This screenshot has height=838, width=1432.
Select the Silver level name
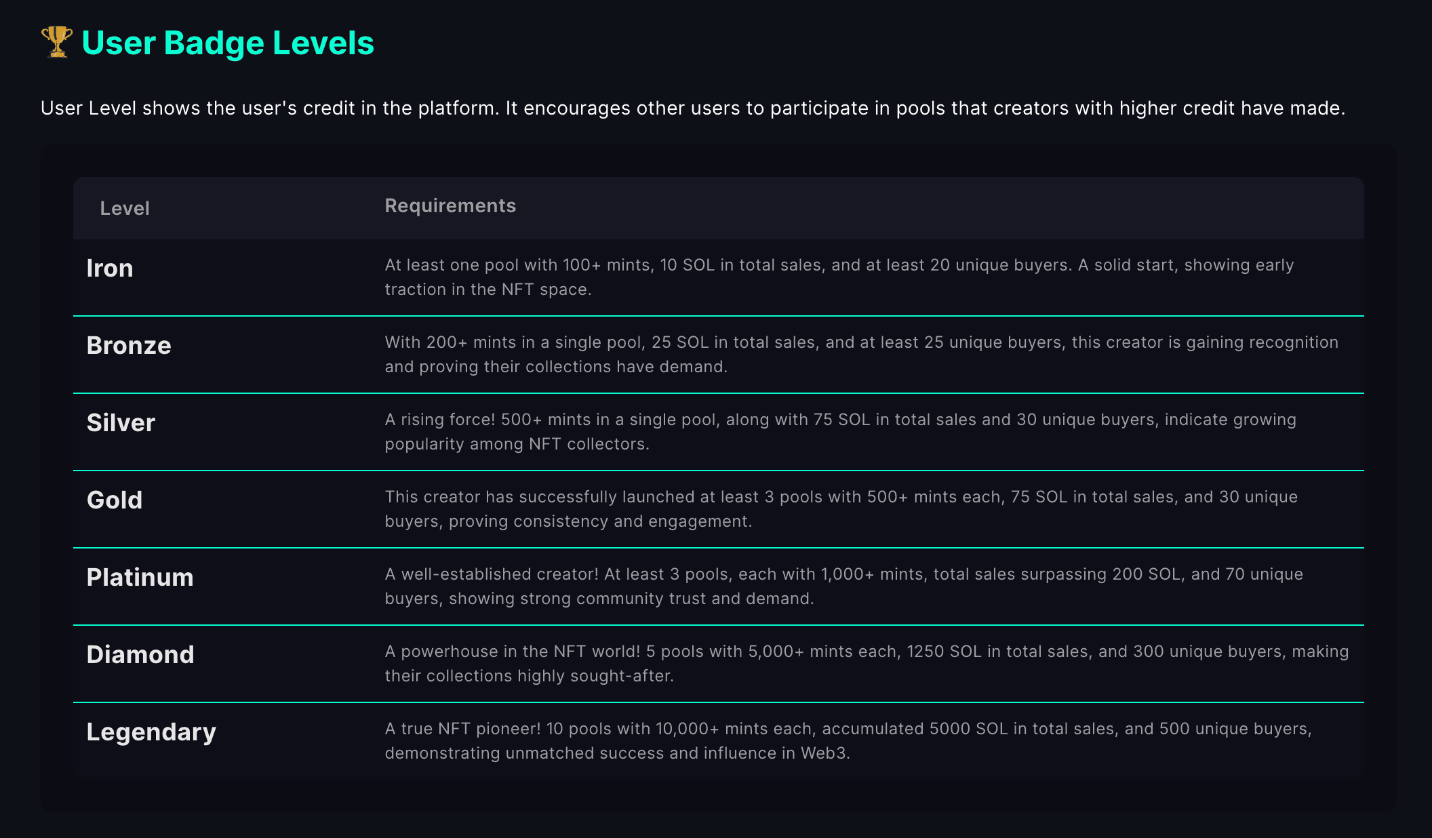tap(121, 423)
